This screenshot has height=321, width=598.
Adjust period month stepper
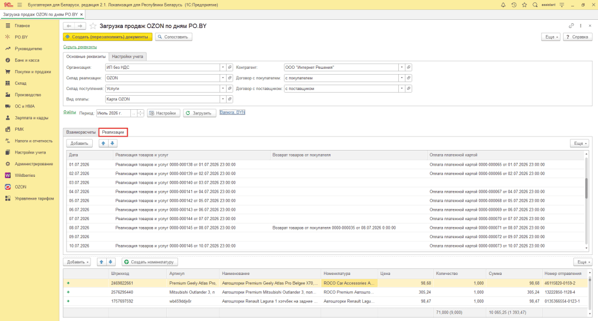[x=141, y=113]
